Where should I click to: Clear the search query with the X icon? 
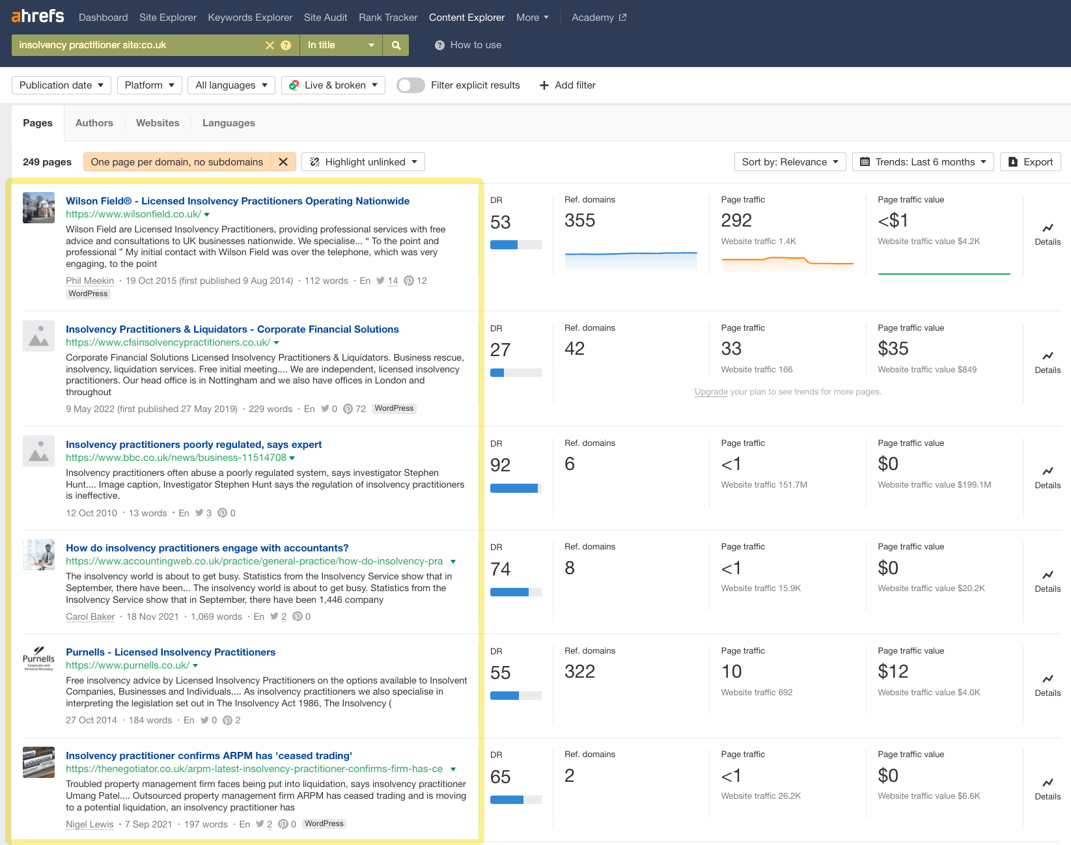(269, 45)
